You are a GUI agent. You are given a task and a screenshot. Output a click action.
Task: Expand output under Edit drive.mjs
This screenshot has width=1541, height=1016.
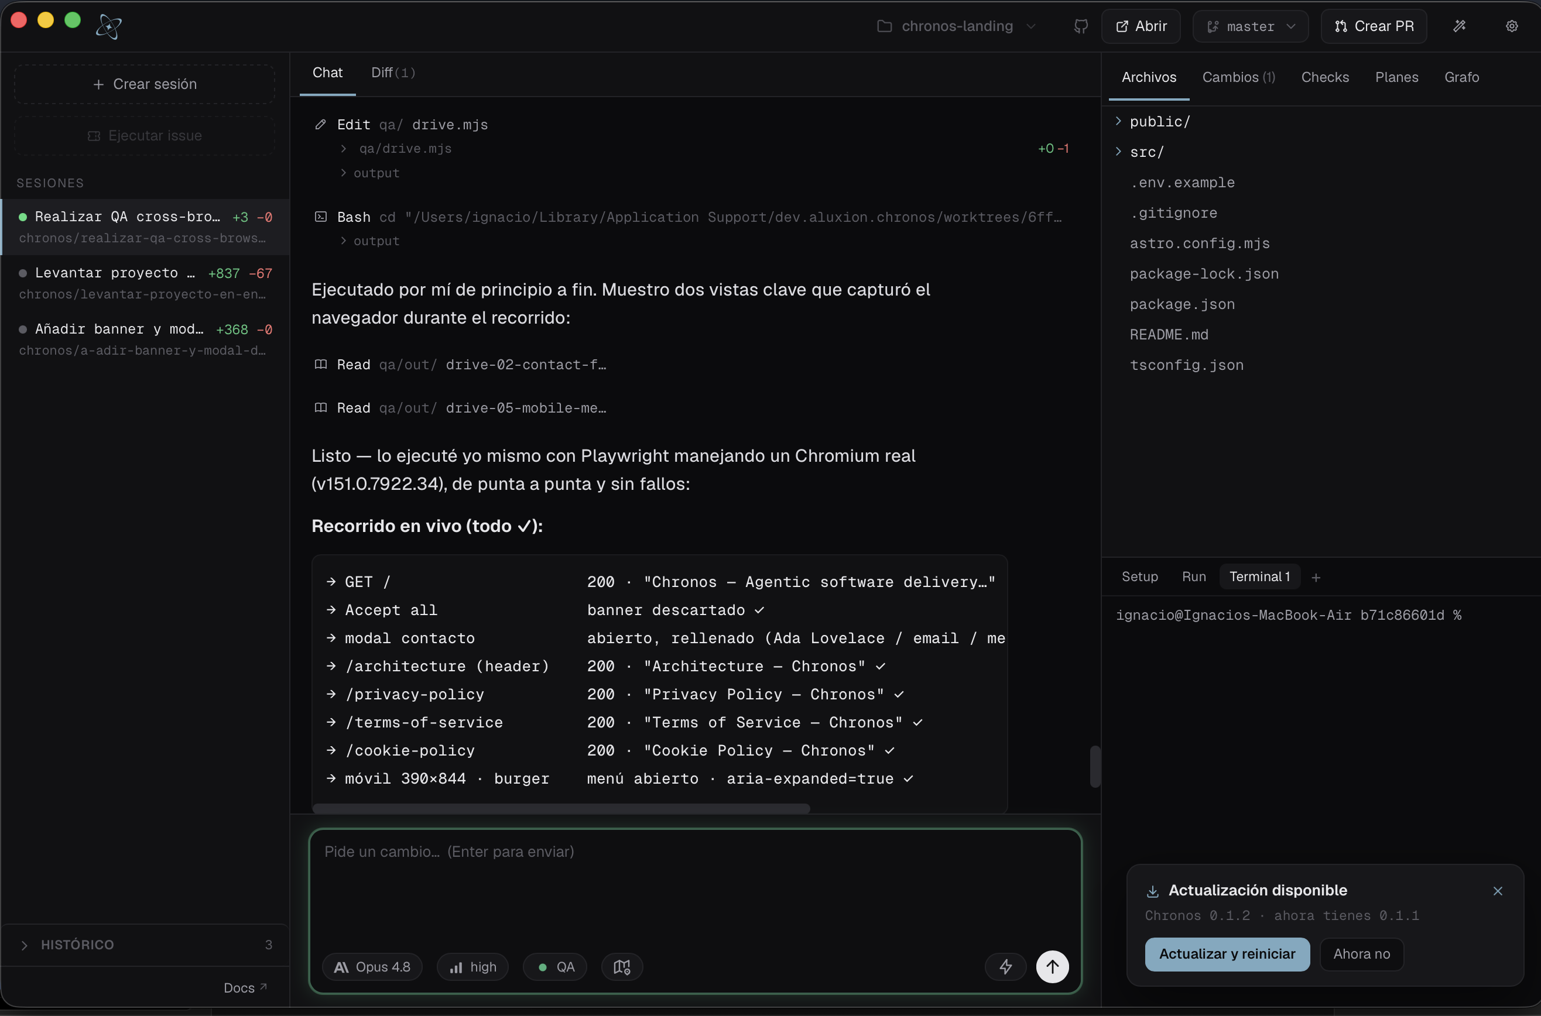369,173
